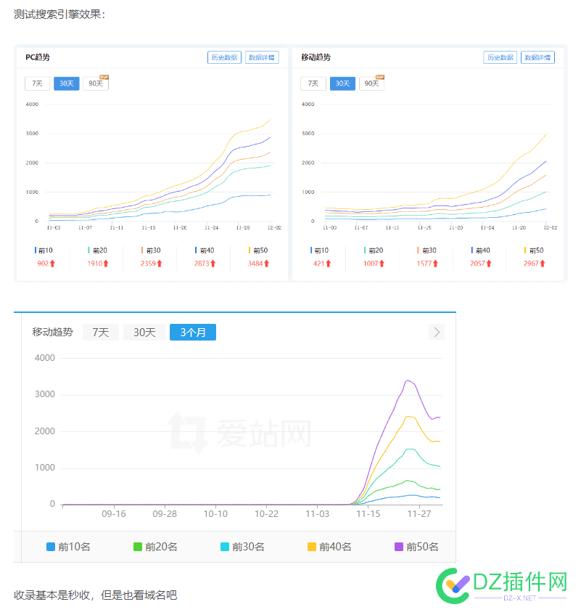Click the red up arrow next to 2057
This screenshot has width=581, height=615.
pyautogui.click(x=489, y=264)
